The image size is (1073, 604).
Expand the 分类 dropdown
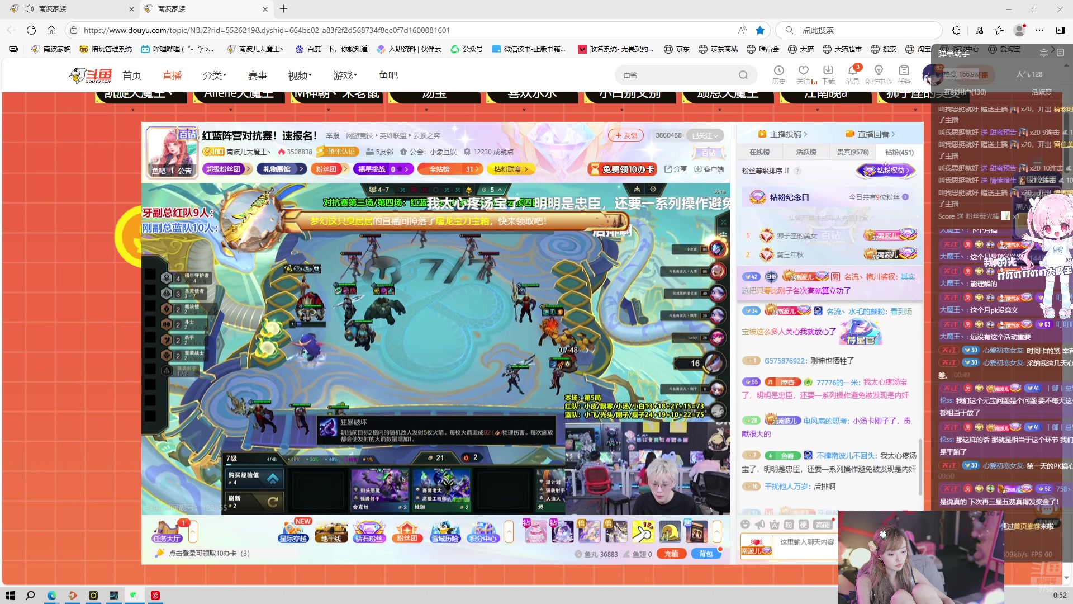point(215,75)
